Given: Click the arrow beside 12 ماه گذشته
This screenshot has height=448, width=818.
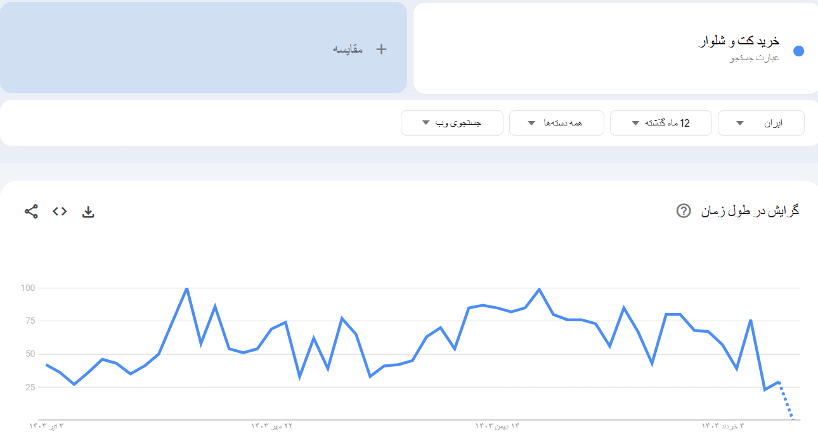Looking at the screenshot, I should pyautogui.click(x=635, y=123).
